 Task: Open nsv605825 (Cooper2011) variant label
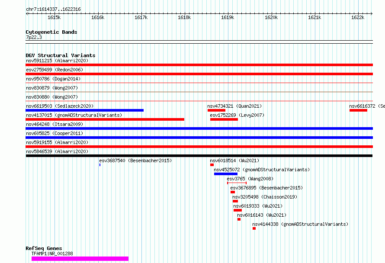(x=55, y=133)
